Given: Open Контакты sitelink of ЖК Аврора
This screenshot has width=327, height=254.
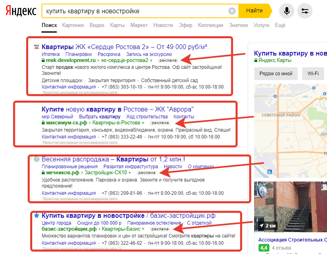Looking at the screenshot, I should [x=184, y=117].
